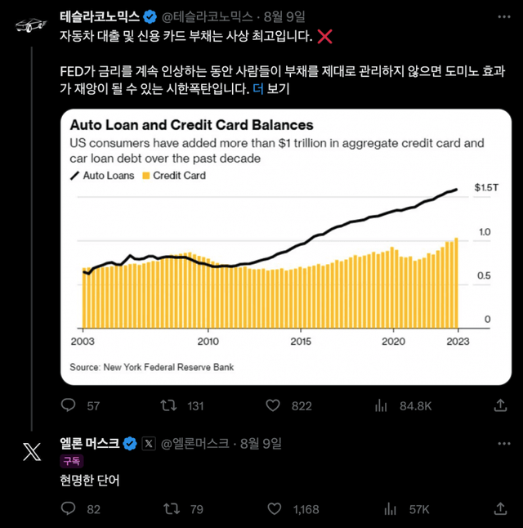Click the reply icon on Teslaconomics tweet

point(70,405)
